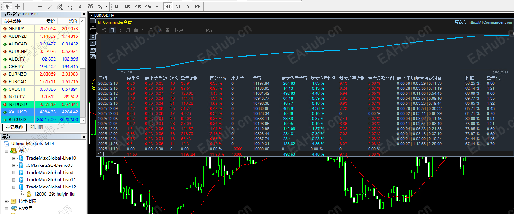This screenshot has height=214, width=514.
Task: Switch chart to W1 timeframe
Action: pyautogui.click(x=188, y=6)
